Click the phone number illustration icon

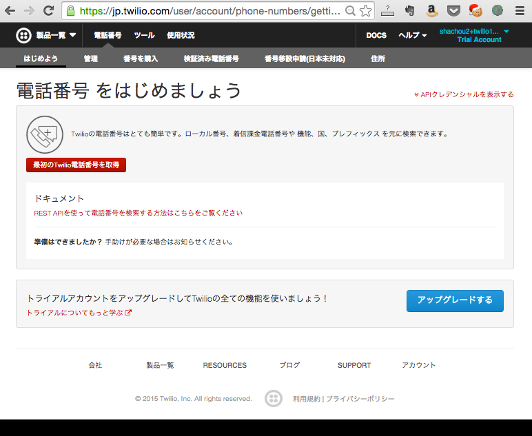pyautogui.click(x=45, y=134)
